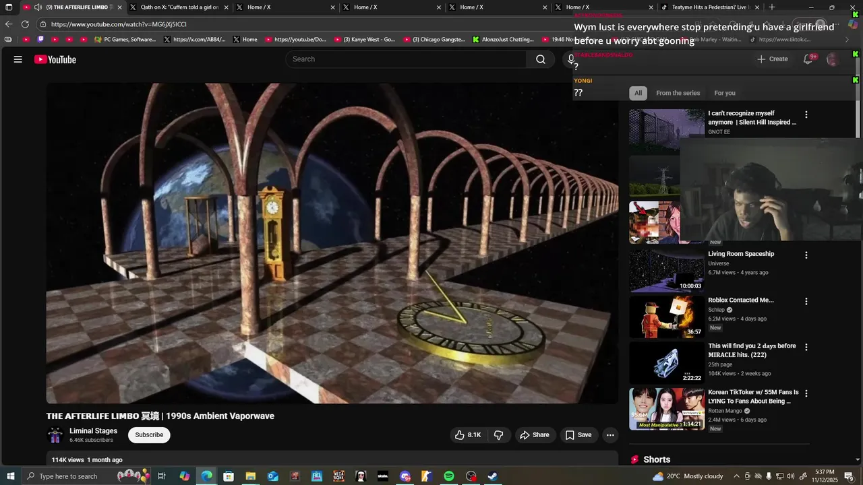Screen dimensions: 863x485
Task: Go back in the browser
Action: (x=9, y=24)
